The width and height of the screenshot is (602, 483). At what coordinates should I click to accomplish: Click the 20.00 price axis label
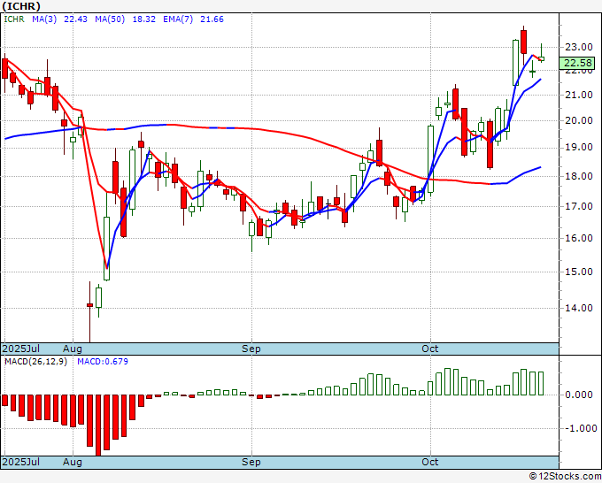pos(579,120)
